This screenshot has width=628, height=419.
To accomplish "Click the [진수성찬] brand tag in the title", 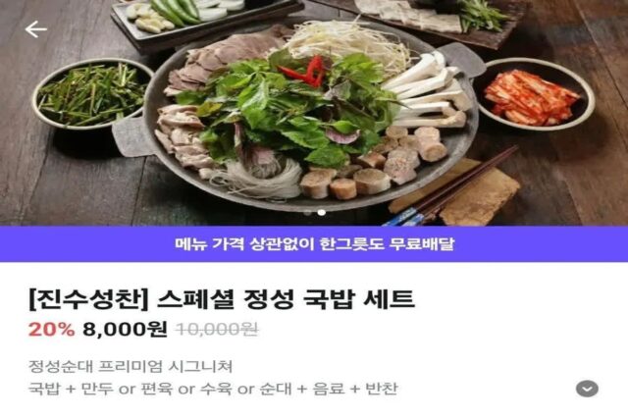I will coord(88,299).
